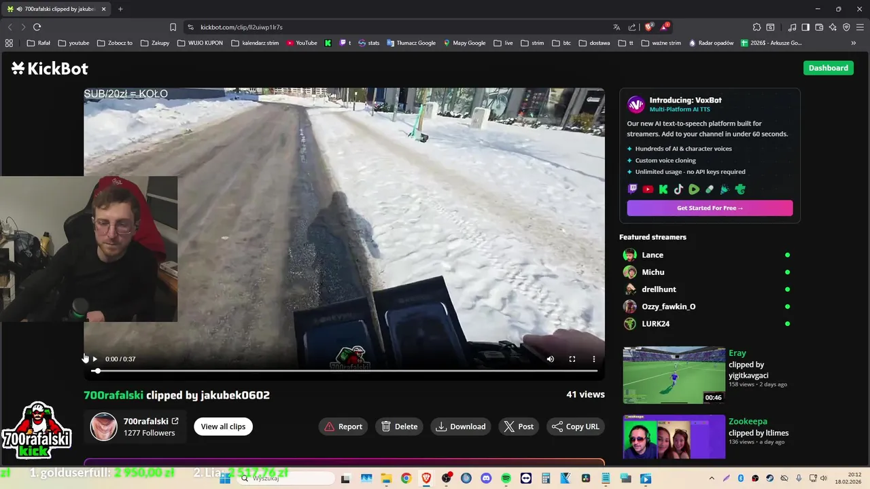Play the clip video
This screenshot has height=489, width=870.
(x=94, y=359)
